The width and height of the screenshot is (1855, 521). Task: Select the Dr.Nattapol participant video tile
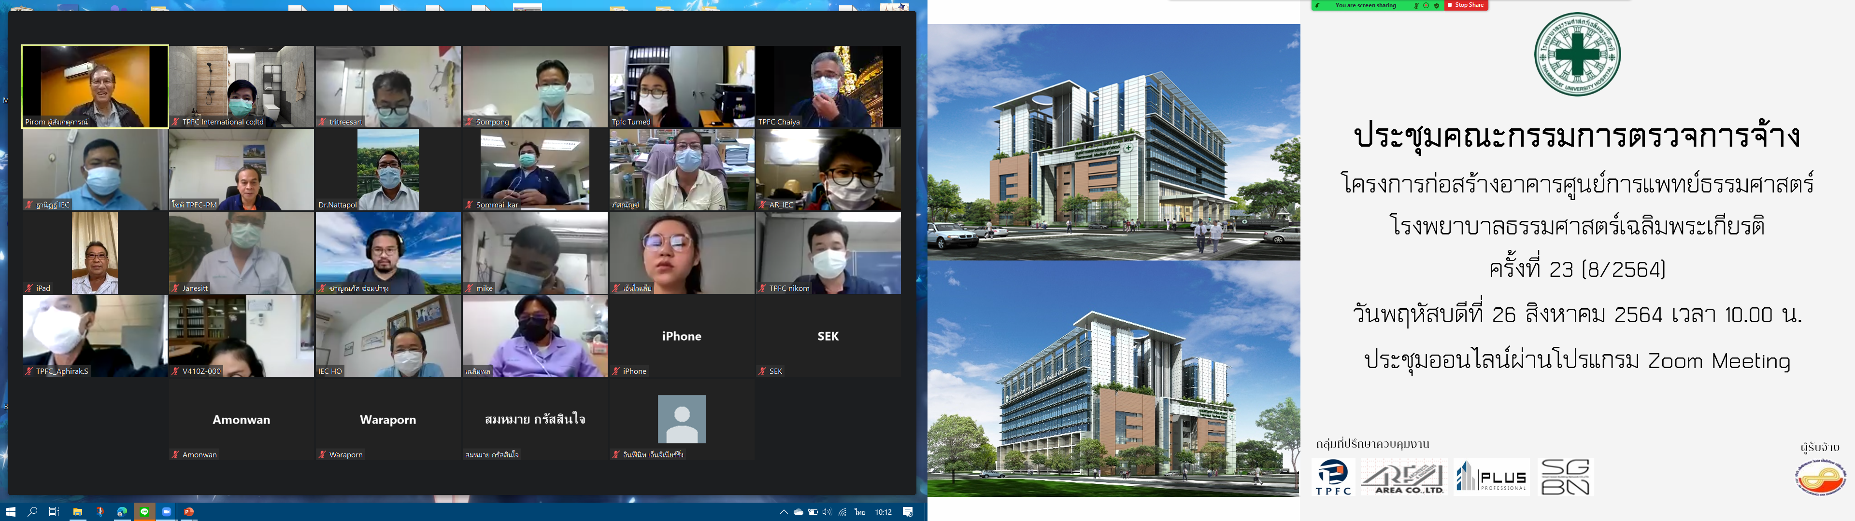[387, 170]
